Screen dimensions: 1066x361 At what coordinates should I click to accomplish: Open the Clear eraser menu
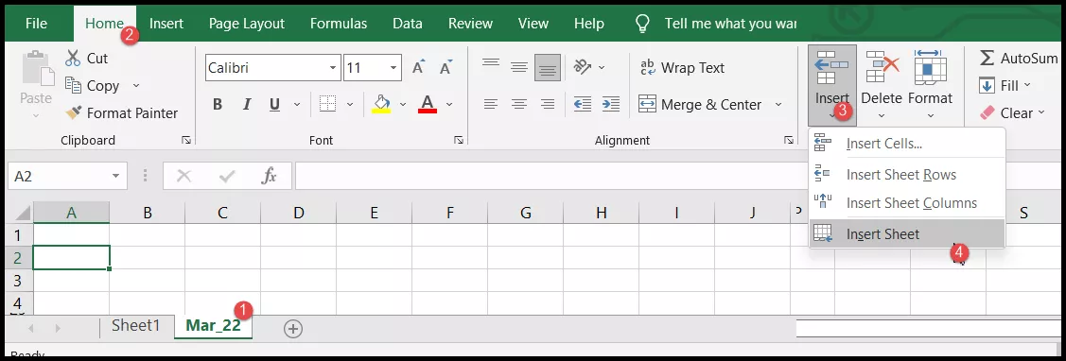pyautogui.click(x=1012, y=112)
